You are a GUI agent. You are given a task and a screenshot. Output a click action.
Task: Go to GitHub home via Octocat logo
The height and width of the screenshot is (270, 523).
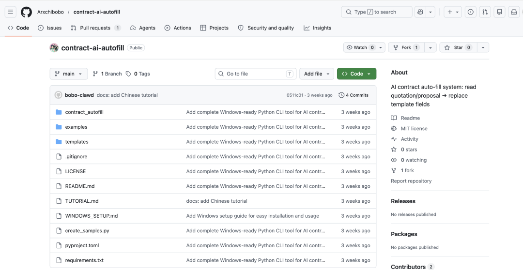(26, 12)
